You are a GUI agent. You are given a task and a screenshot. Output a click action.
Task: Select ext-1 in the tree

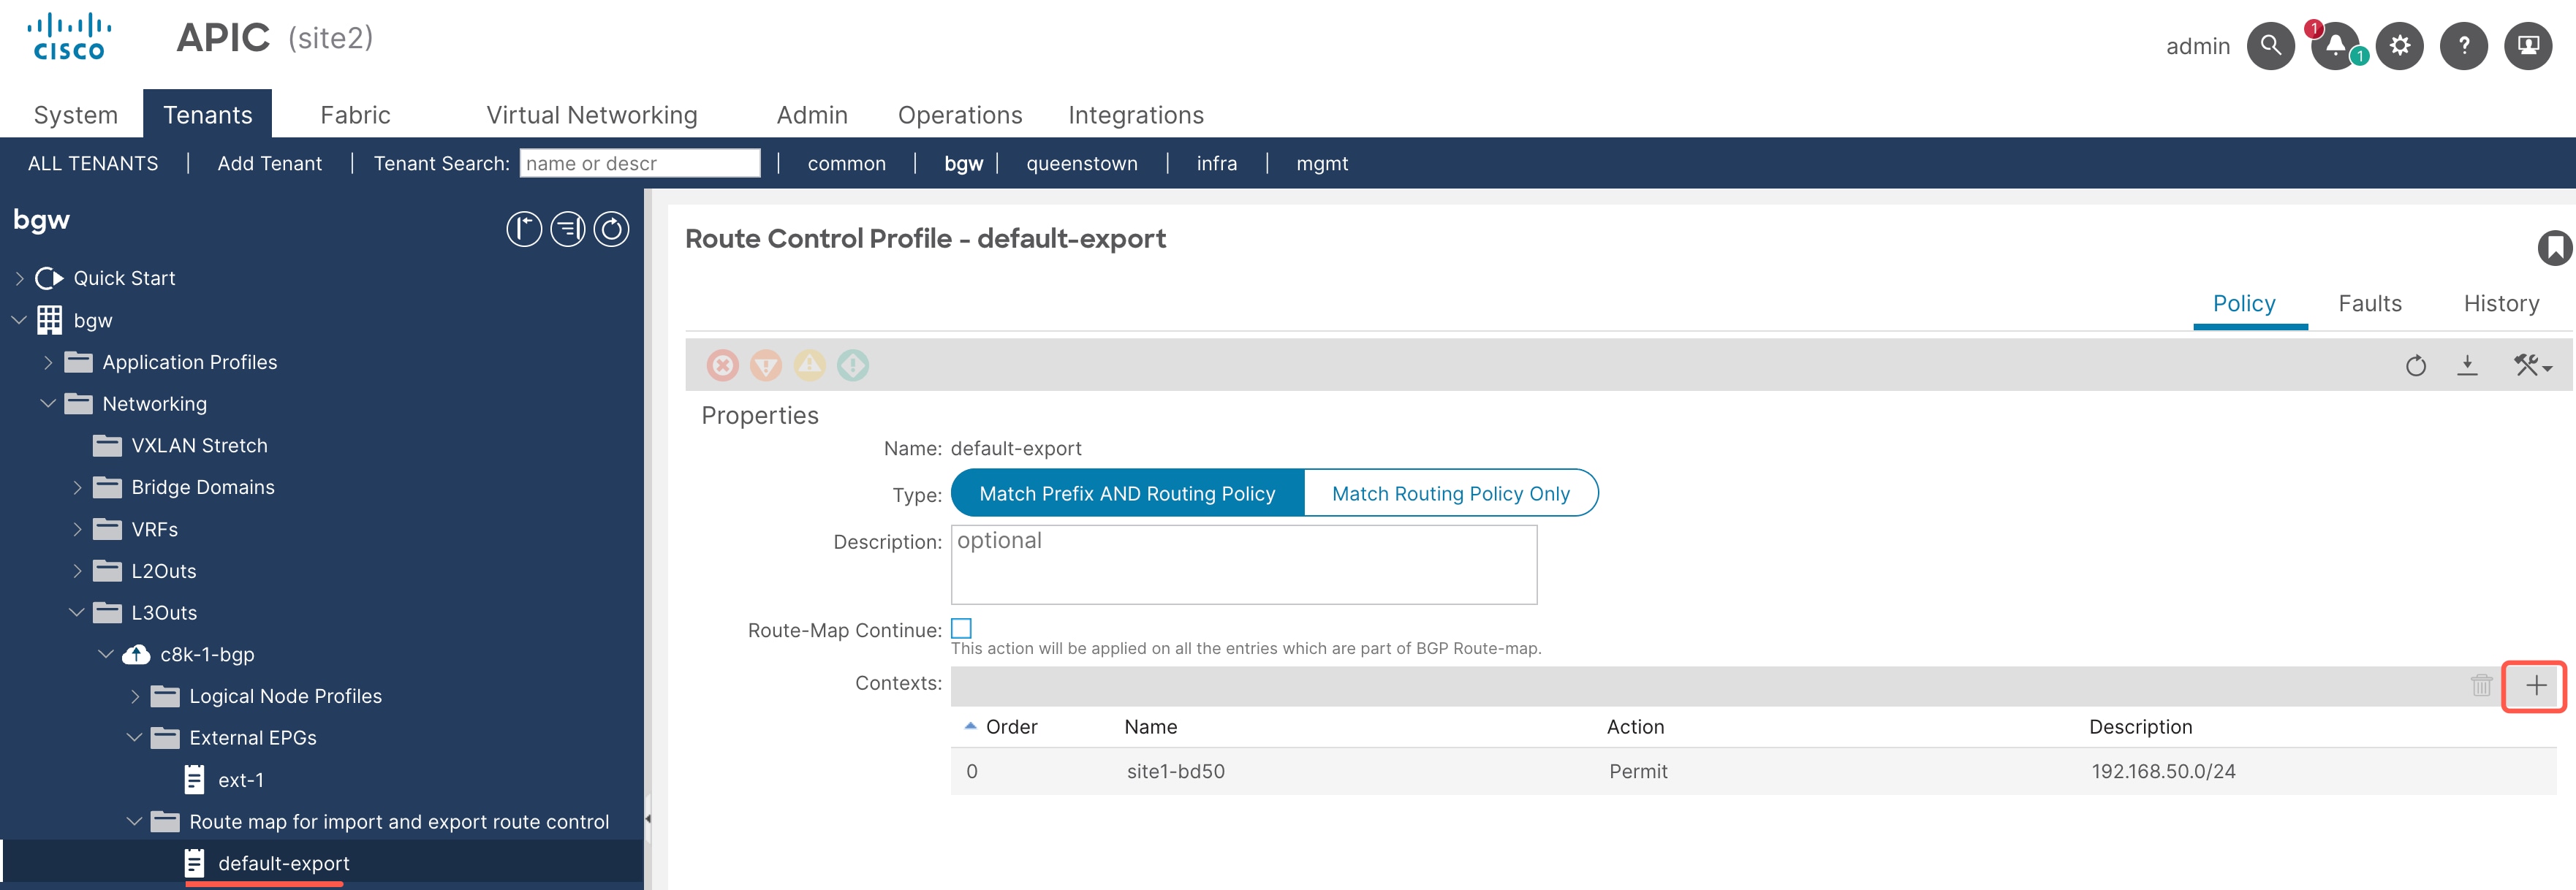(x=241, y=780)
